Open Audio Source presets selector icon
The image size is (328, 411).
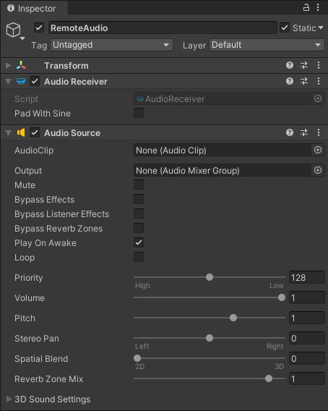(x=304, y=132)
